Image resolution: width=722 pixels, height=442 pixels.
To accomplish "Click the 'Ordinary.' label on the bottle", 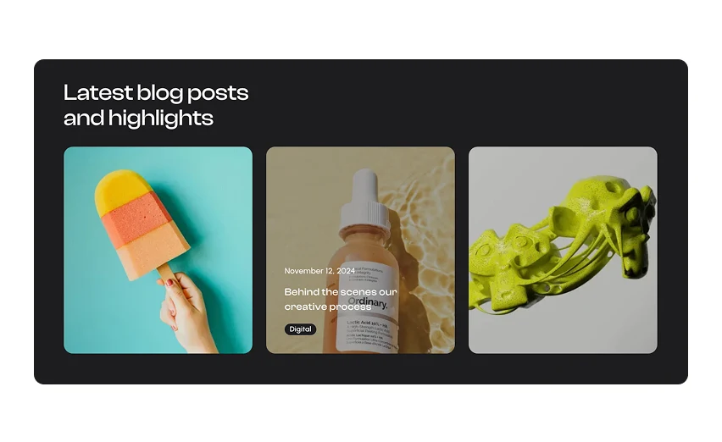I will (369, 302).
